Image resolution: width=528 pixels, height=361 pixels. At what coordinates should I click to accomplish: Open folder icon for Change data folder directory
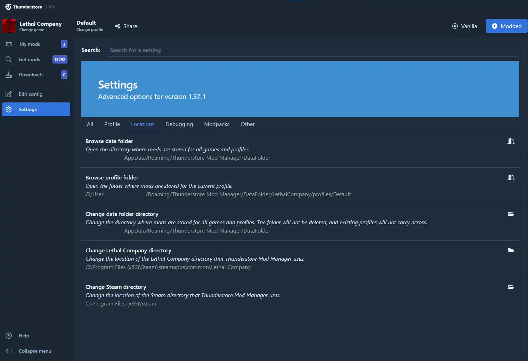point(511,214)
